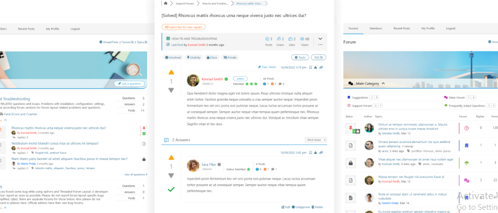This screenshot has height=213, width=498.
Task: Copy the link icon on Sara Pike's answer
Action: coord(321,153)
